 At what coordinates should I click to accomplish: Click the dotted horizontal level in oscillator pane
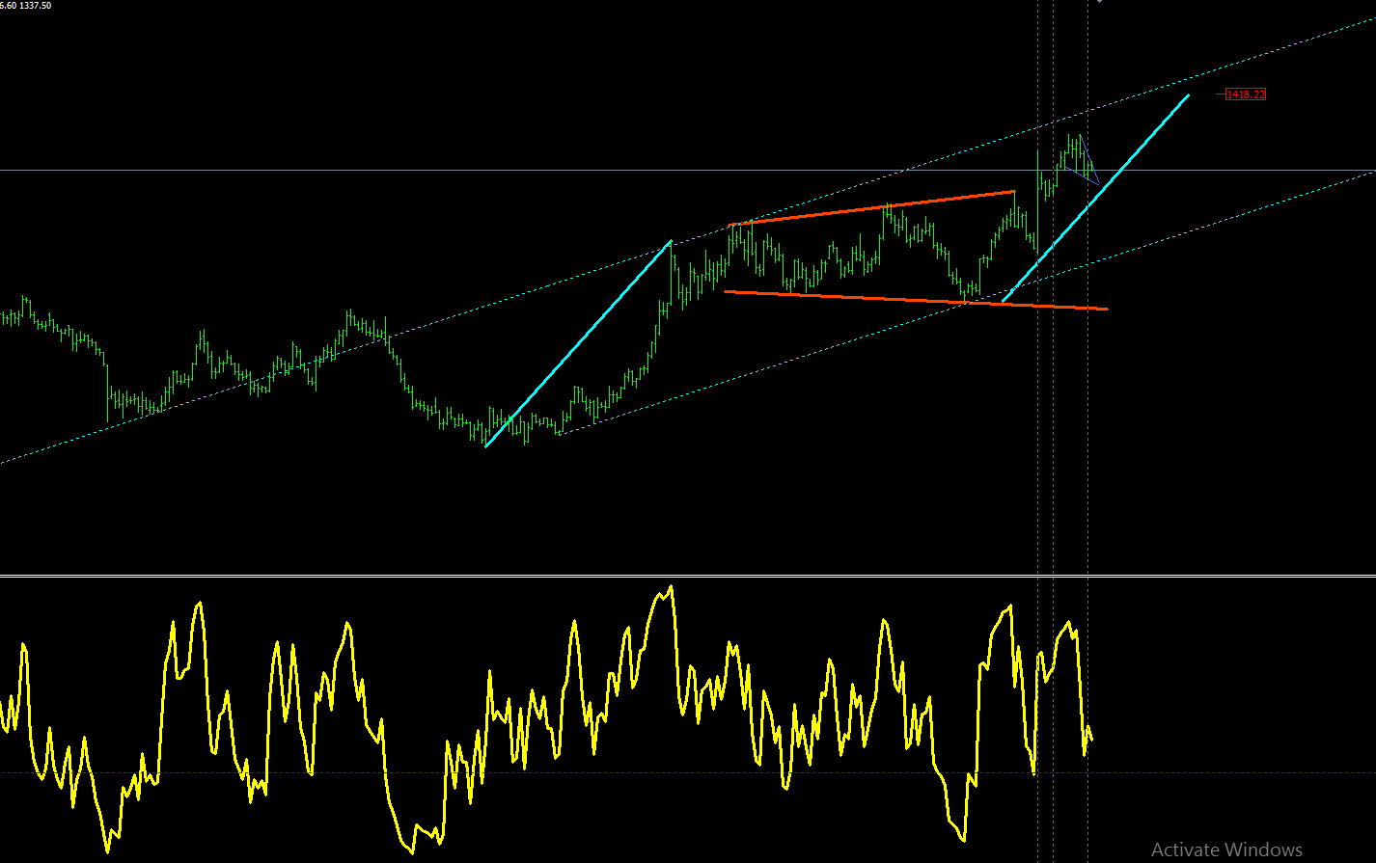(x=688, y=772)
